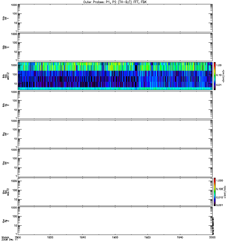Click the 1820 time axis label
Screen dimensions: 230x246
50,237
